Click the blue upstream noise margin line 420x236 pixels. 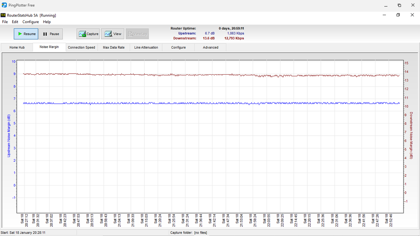tap(210, 103)
